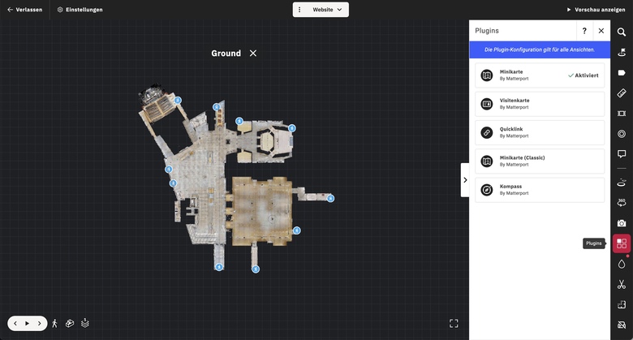Open plugin help question mark
This screenshot has height=340, width=633.
coord(584,31)
